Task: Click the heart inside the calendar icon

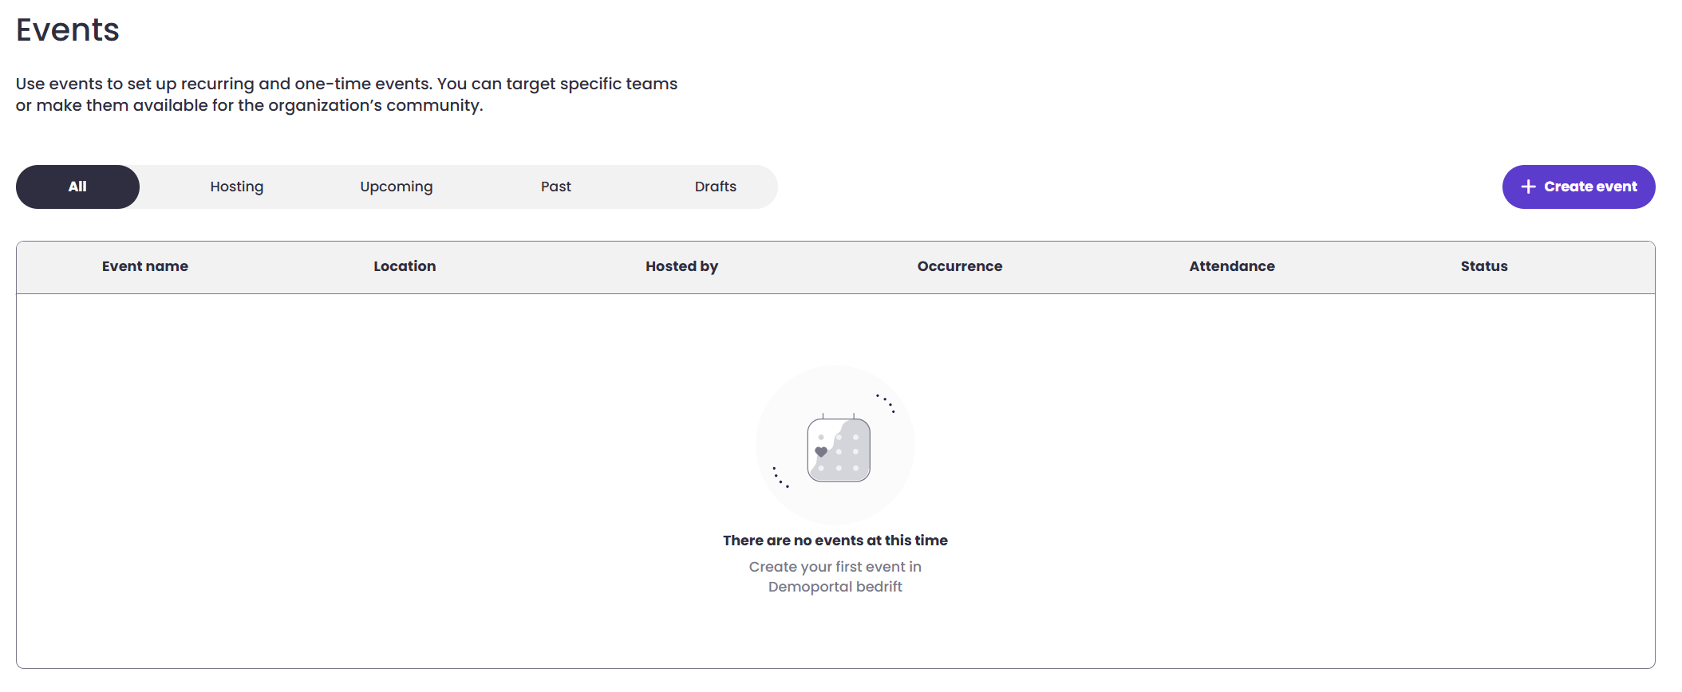Action: click(x=821, y=451)
